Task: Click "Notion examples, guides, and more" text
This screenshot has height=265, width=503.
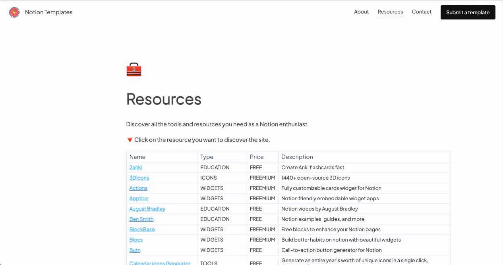Action: tap(323, 219)
